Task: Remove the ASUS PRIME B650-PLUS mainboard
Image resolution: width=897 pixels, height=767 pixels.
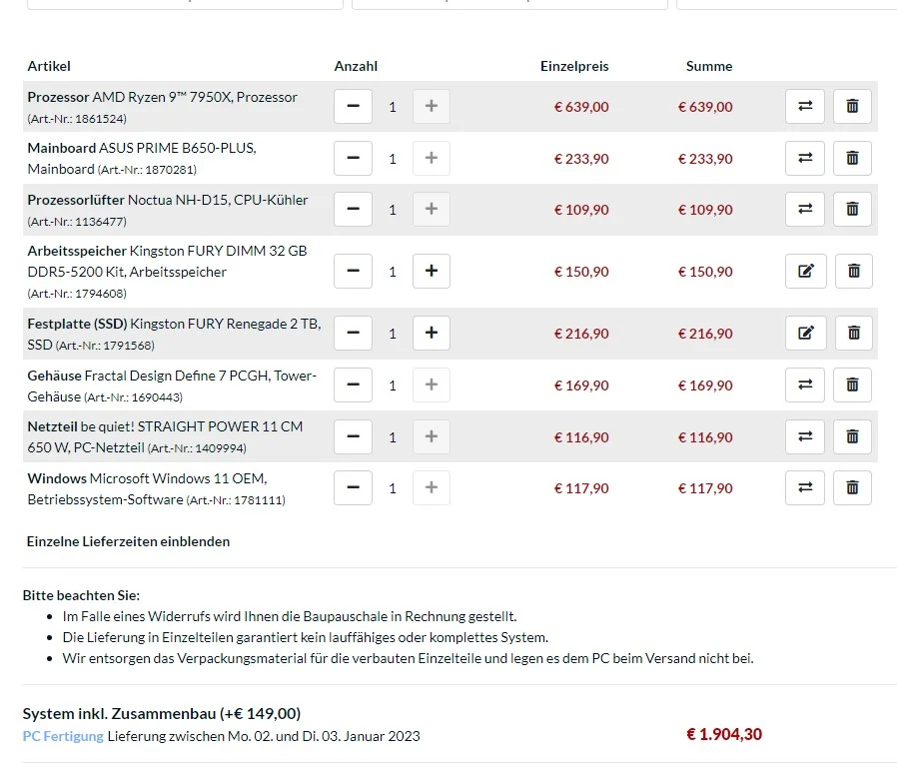Action: (852, 158)
